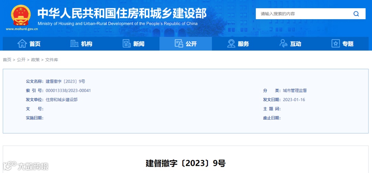The height and width of the screenshot is (173, 372).
Task: Open the 公开 nav menu item
Action: 186,44
